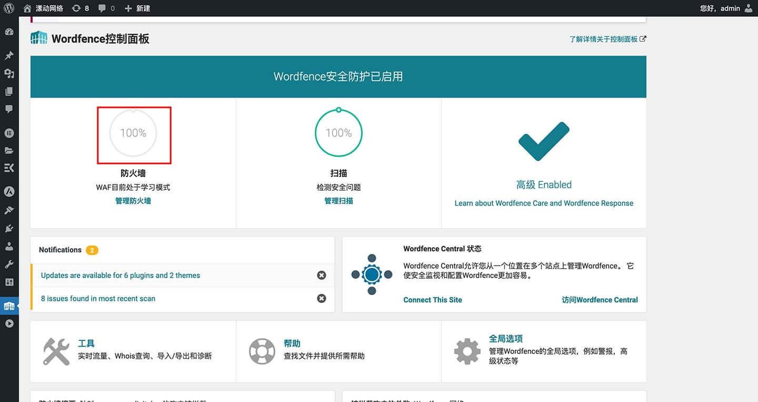Click the lifebuoy help icon
Image resolution: width=758 pixels, height=402 pixels.
(262, 351)
